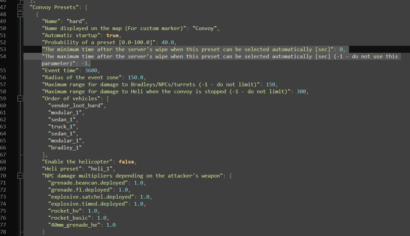Click the 300 Heli damage range value
The height and width of the screenshot is (236, 410).
point(301,92)
